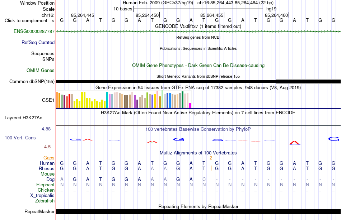The height and width of the screenshot is (220, 341).
Task: Click the 'Human Feb. 2009 (GRCh37/hg19)' heading
Action: coord(158,3)
